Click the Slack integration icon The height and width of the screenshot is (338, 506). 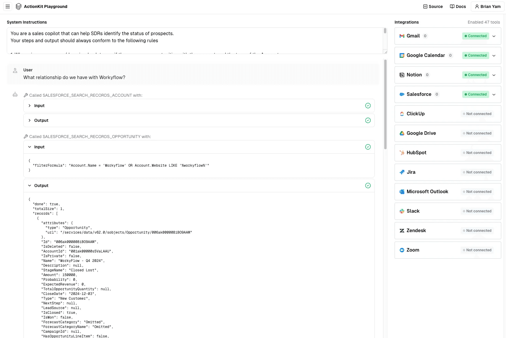click(x=402, y=211)
